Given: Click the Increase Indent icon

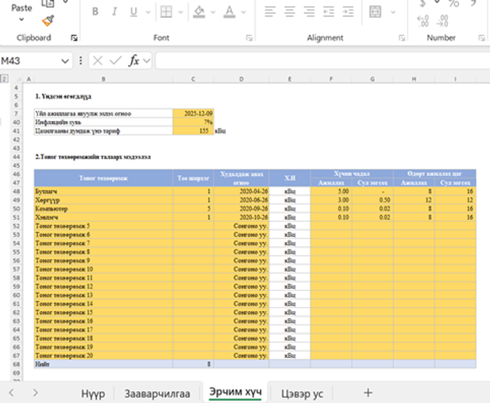Looking at the screenshot, I should [346, 12].
